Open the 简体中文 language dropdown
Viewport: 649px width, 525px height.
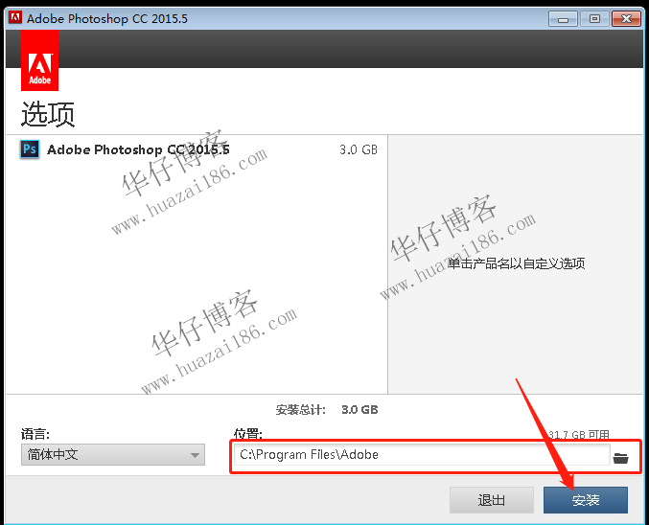(x=113, y=455)
